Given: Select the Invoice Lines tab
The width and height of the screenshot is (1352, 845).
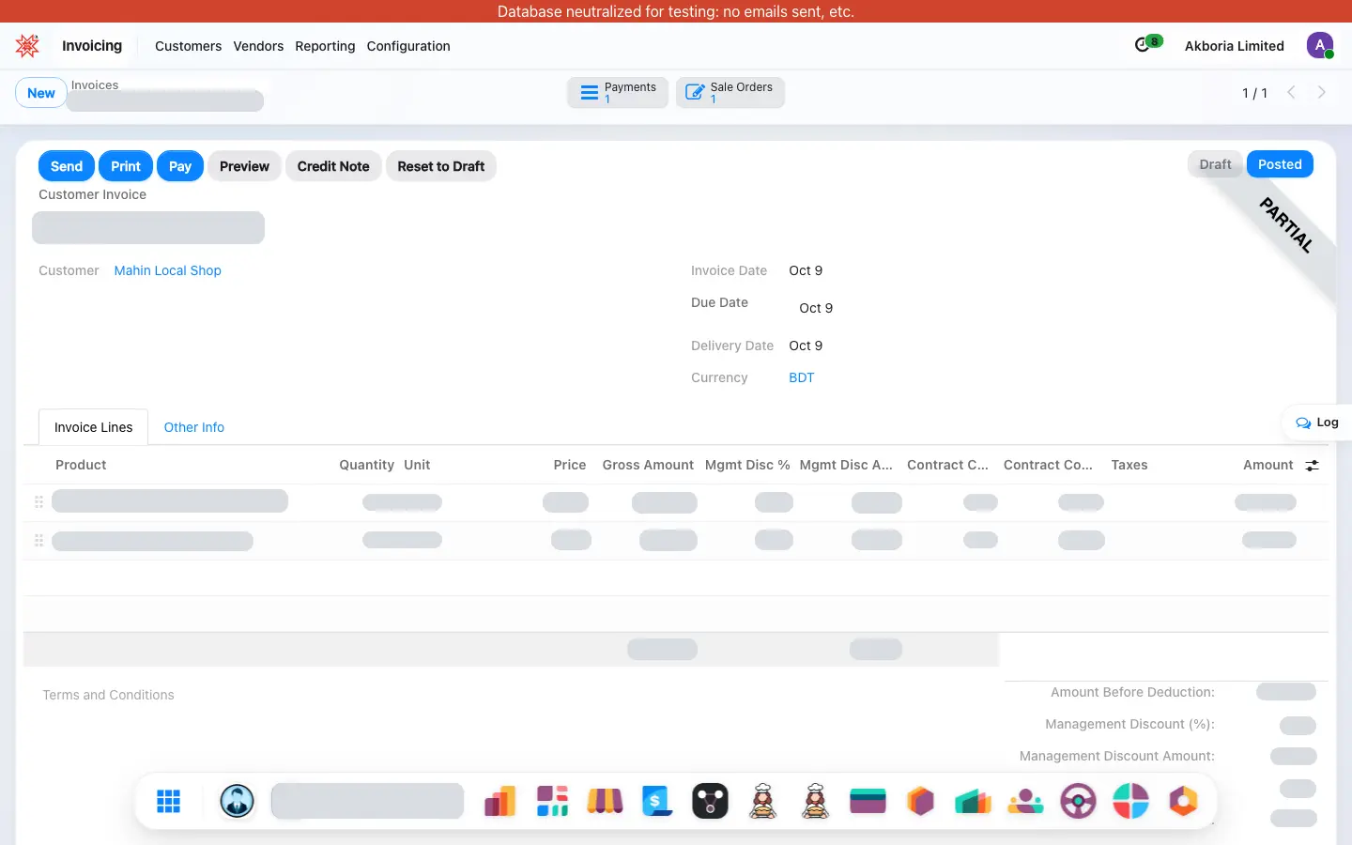Looking at the screenshot, I should click(93, 427).
